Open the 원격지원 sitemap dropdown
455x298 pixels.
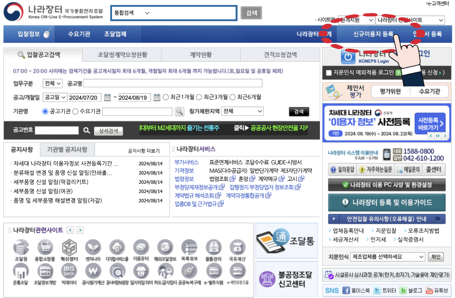[x=356, y=20]
